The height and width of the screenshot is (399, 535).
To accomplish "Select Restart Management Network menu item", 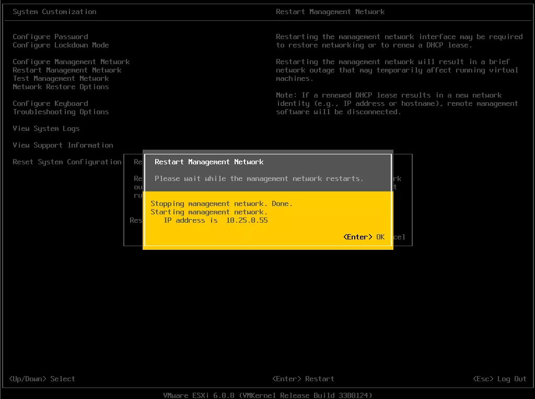I will (67, 70).
